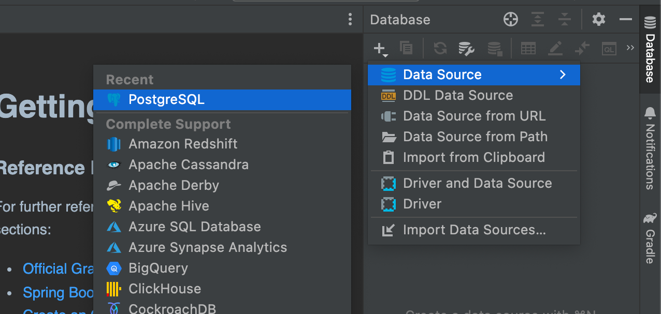Click the Expand All icon in Database header

point(538,20)
